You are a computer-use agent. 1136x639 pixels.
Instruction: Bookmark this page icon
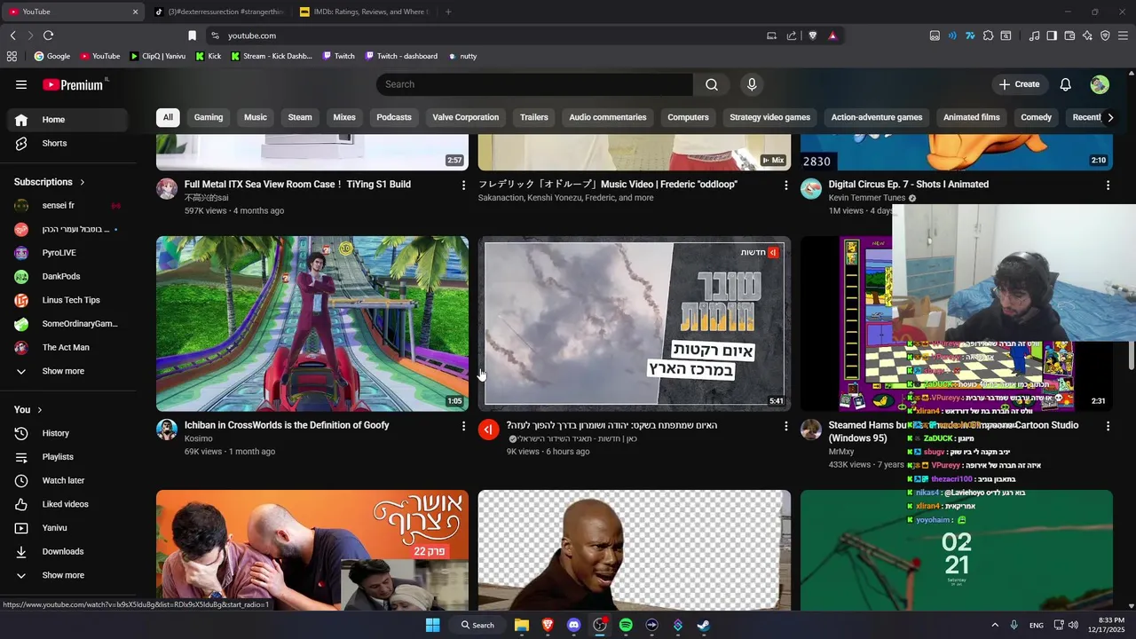[x=192, y=35]
